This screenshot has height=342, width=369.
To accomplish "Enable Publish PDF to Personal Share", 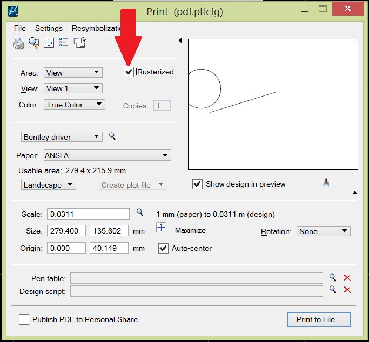I will click(x=24, y=320).
